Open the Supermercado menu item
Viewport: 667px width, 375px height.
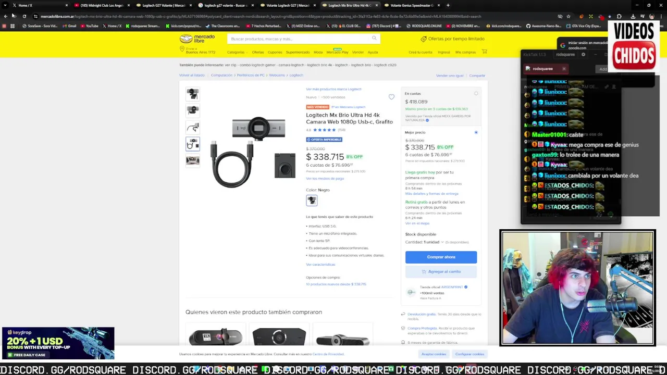[298, 52]
